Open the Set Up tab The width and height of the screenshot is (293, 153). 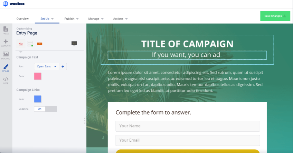click(47, 19)
